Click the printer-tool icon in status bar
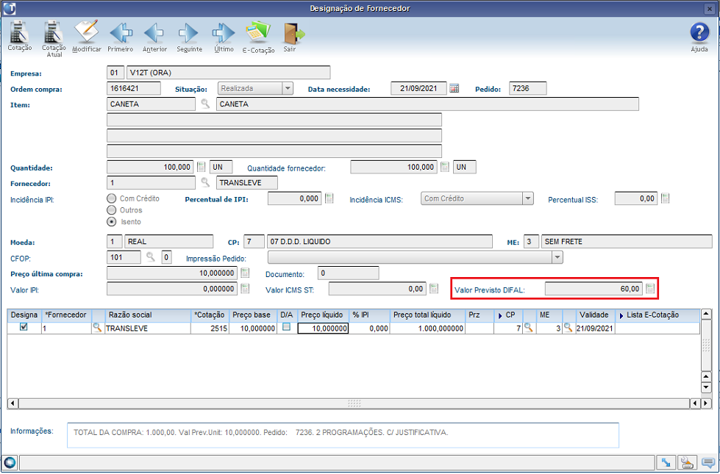720x474 pixels. (688, 462)
